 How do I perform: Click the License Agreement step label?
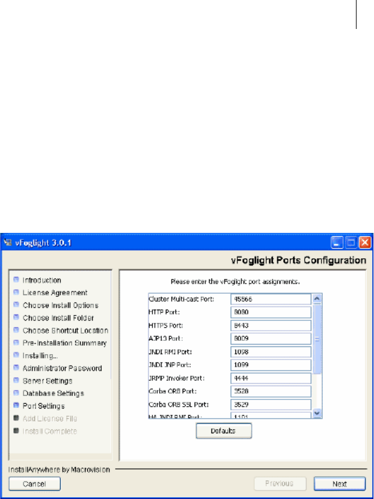tap(55, 293)
